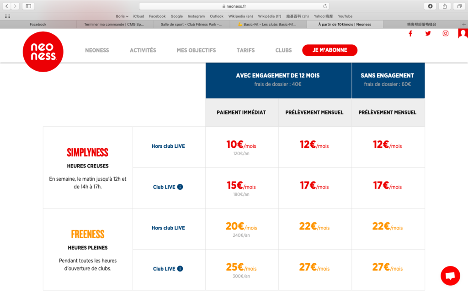Reload the page with refresh icon

click(325, 6)
